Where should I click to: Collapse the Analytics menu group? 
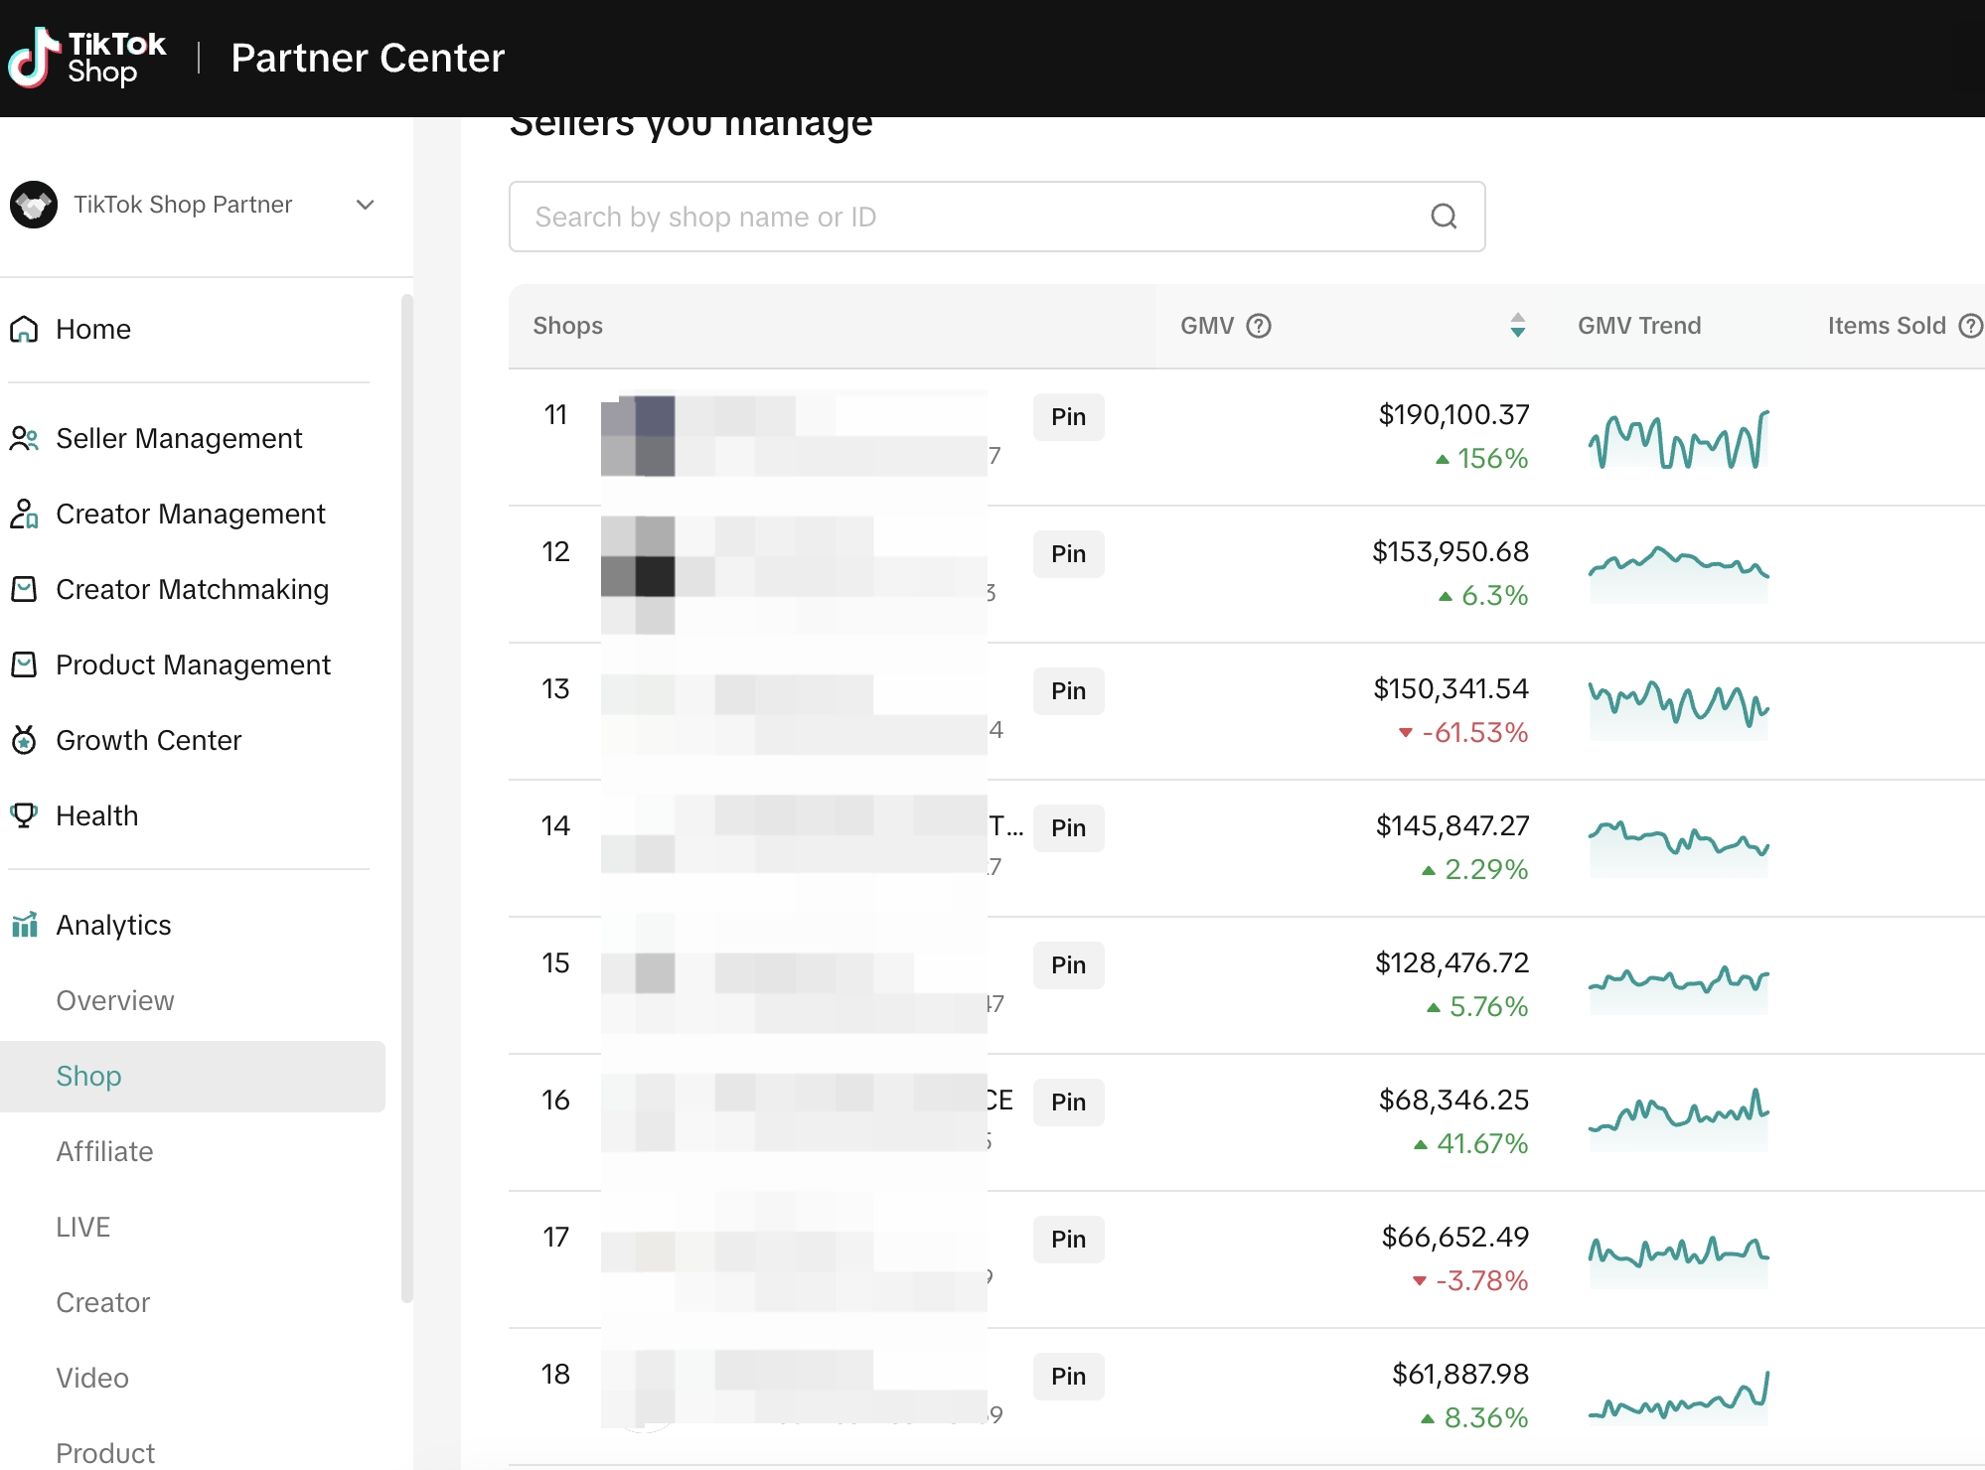click(113, 925)
